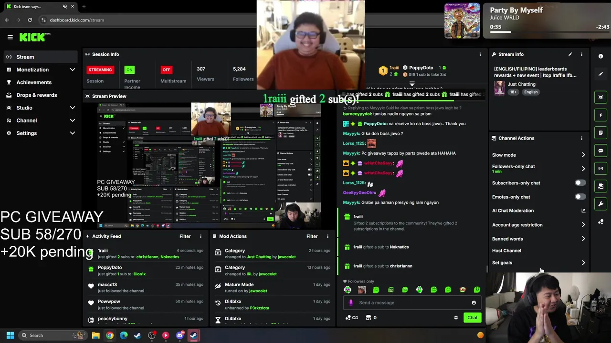This screenshot has height=343, width=611.
Task: Toggle Emotes-only chat
Action: [x=580, y=197]
